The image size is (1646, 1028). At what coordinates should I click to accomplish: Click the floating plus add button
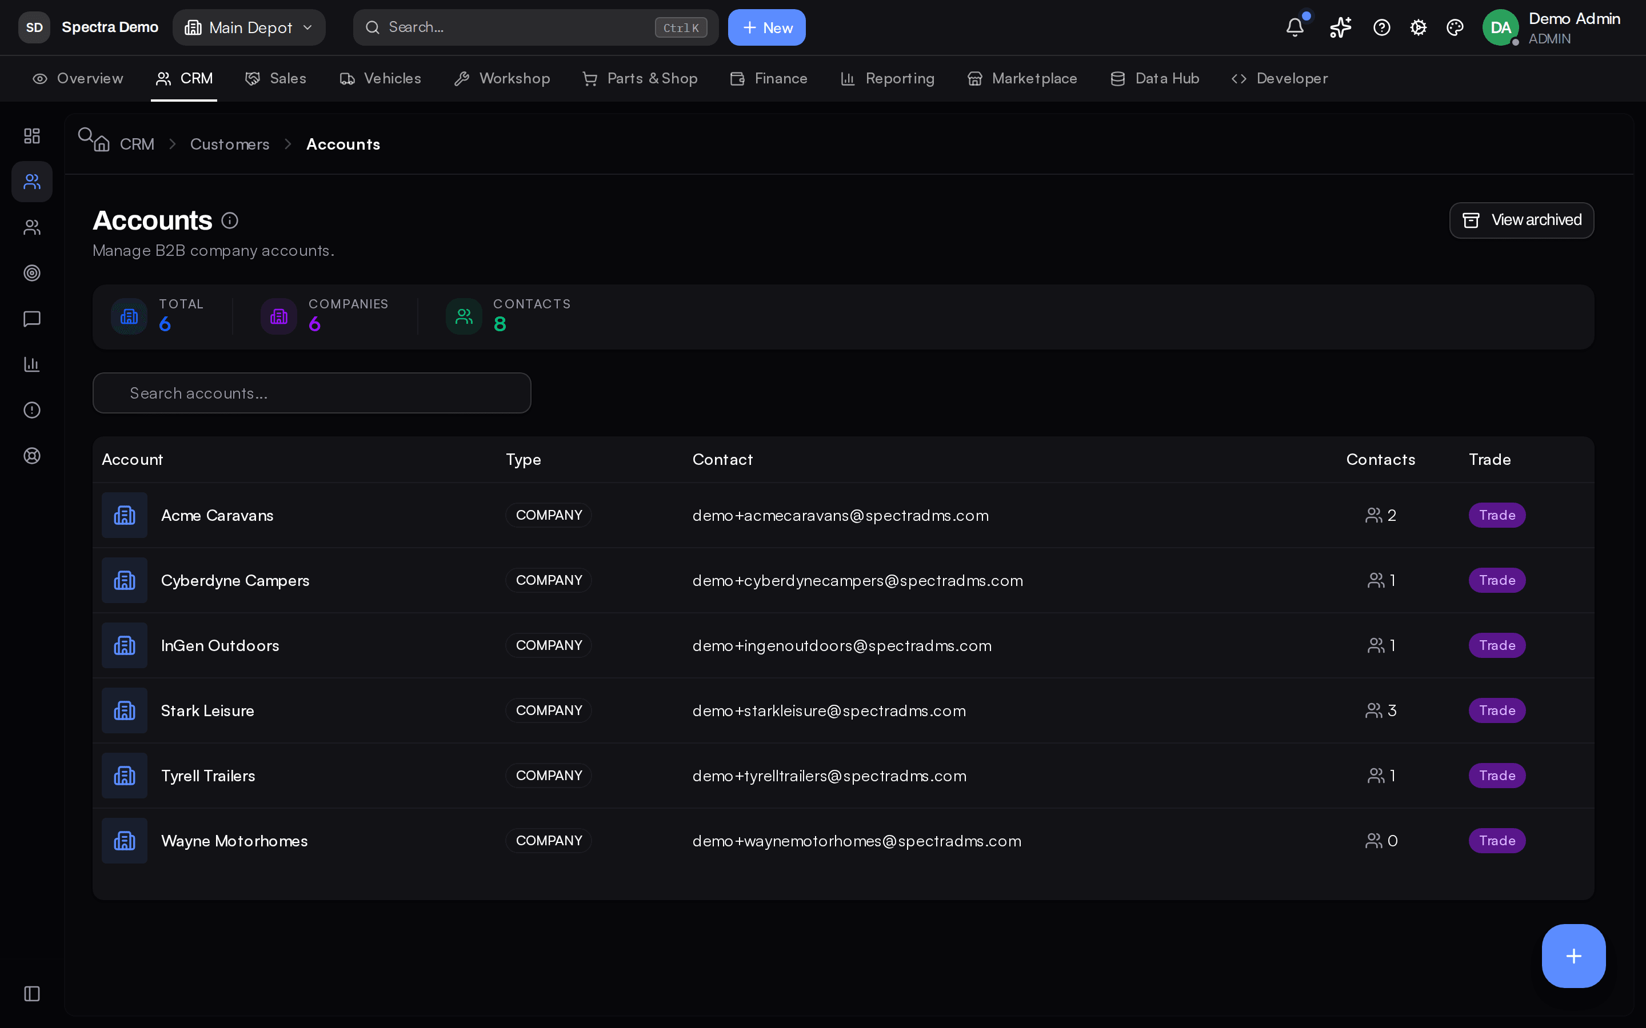1573,956
